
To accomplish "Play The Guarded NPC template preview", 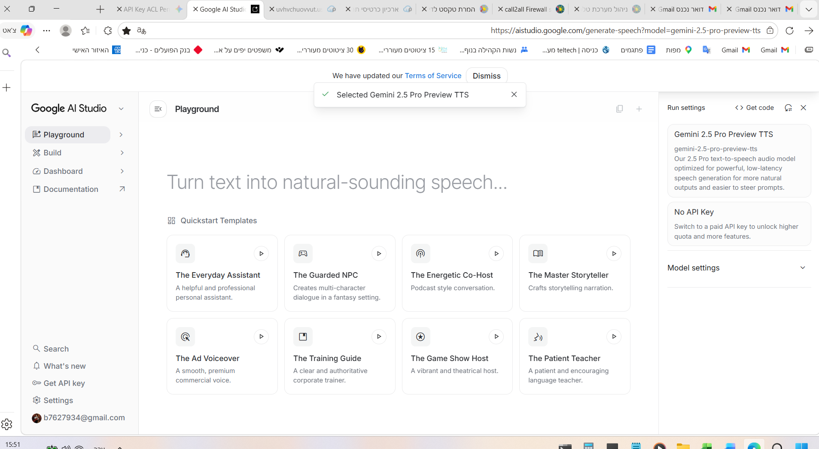I will pyautogui.click(x=379, y=254).
